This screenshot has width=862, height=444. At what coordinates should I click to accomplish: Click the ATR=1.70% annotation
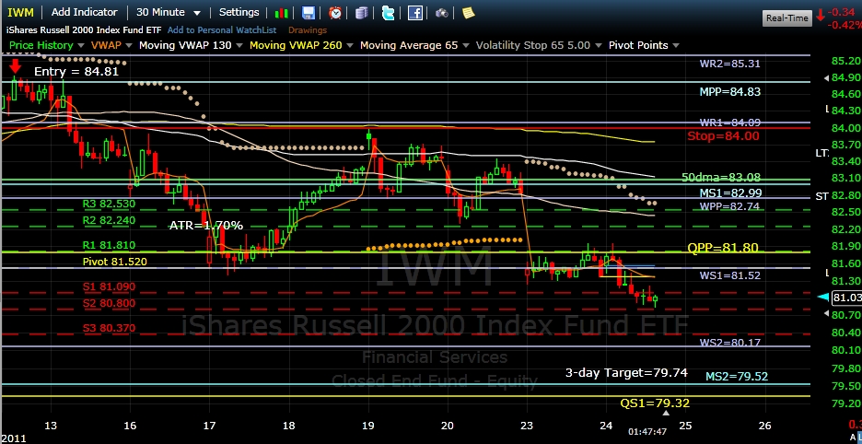click(206, 226)
